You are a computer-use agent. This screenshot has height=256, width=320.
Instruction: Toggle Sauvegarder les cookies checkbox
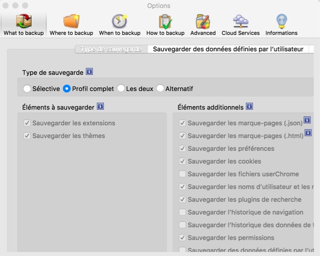(182, 161)
